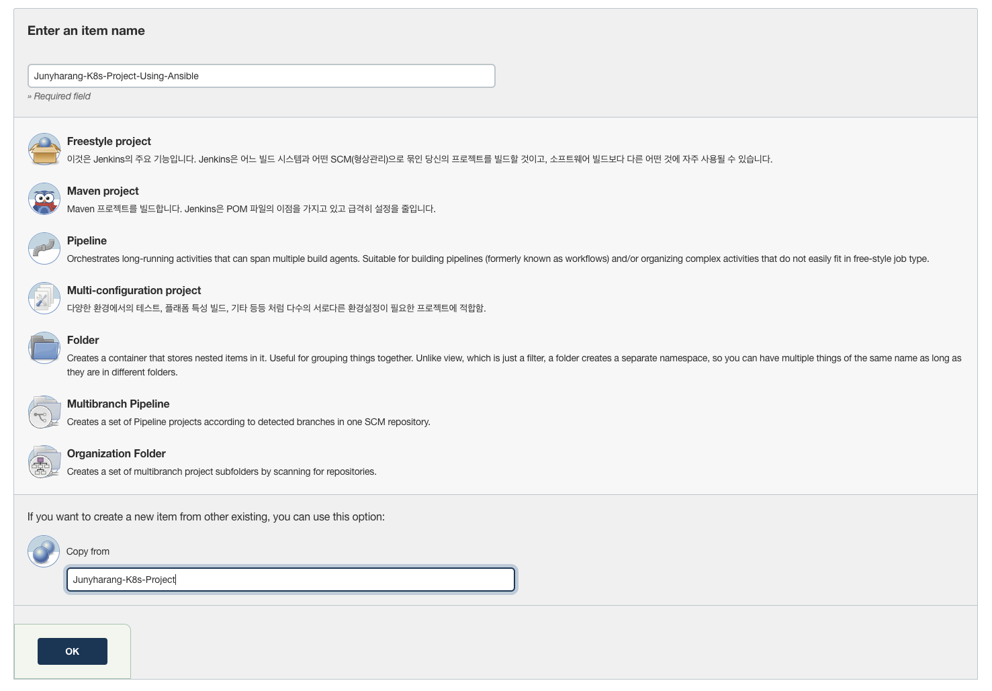Click the Organization Folder title
Screen dimensions: 992x691
(116, 454)
